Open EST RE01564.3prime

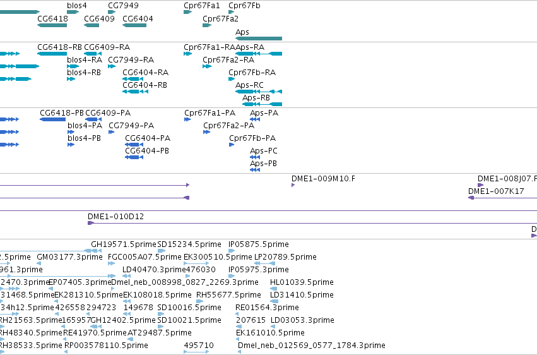tap(267, 308)
